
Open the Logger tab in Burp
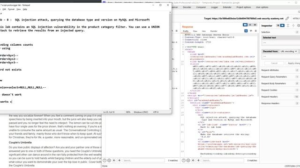(x=214, y=7)
